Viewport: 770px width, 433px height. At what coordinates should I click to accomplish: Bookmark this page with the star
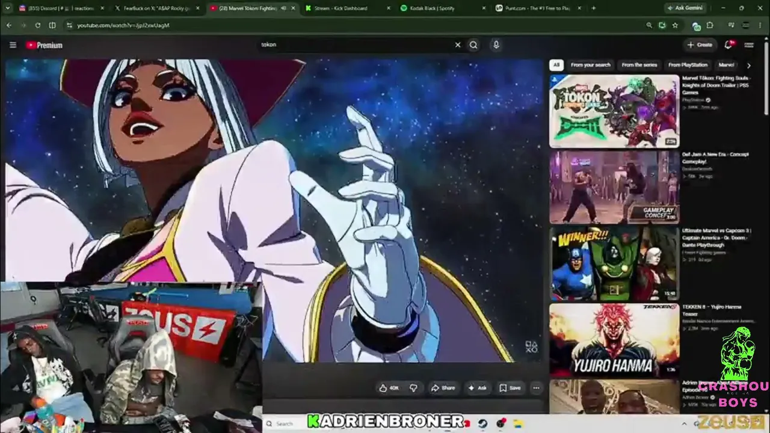675,25
